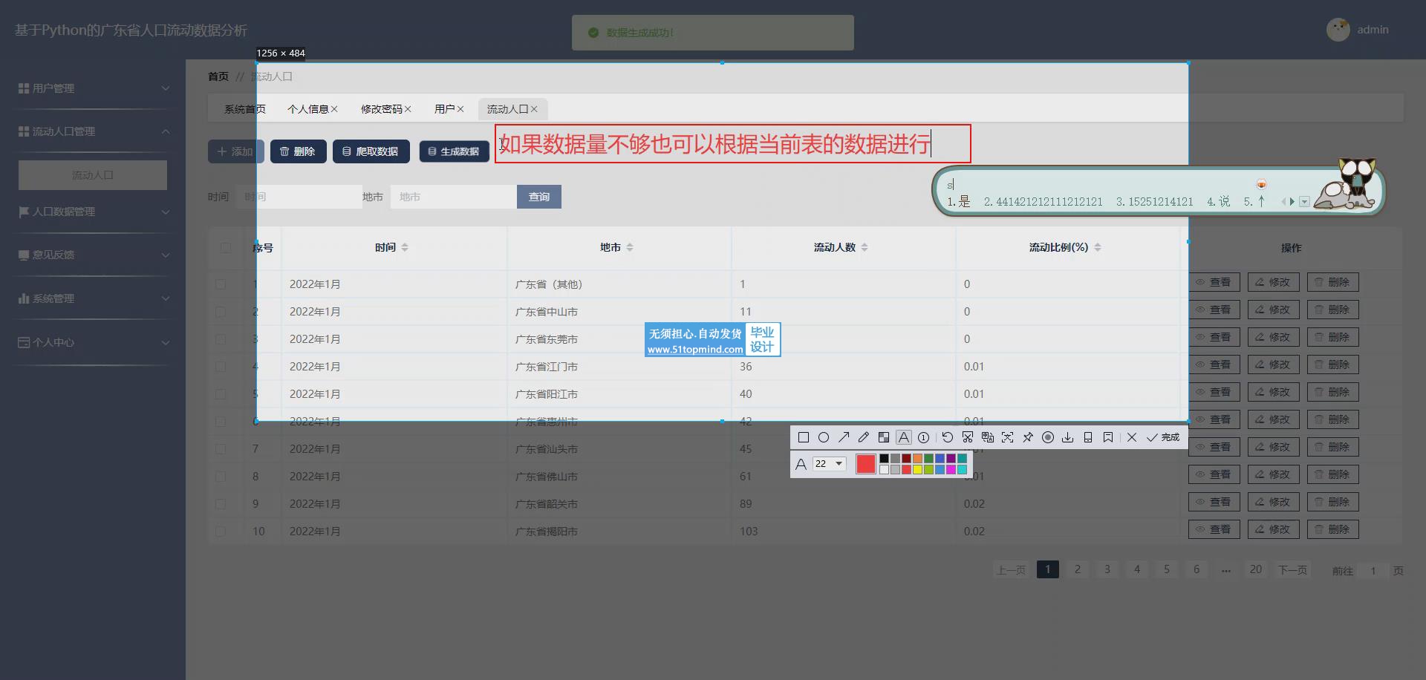Click the 查询 search button
The image size is (1426, 680).
point(539,197)
